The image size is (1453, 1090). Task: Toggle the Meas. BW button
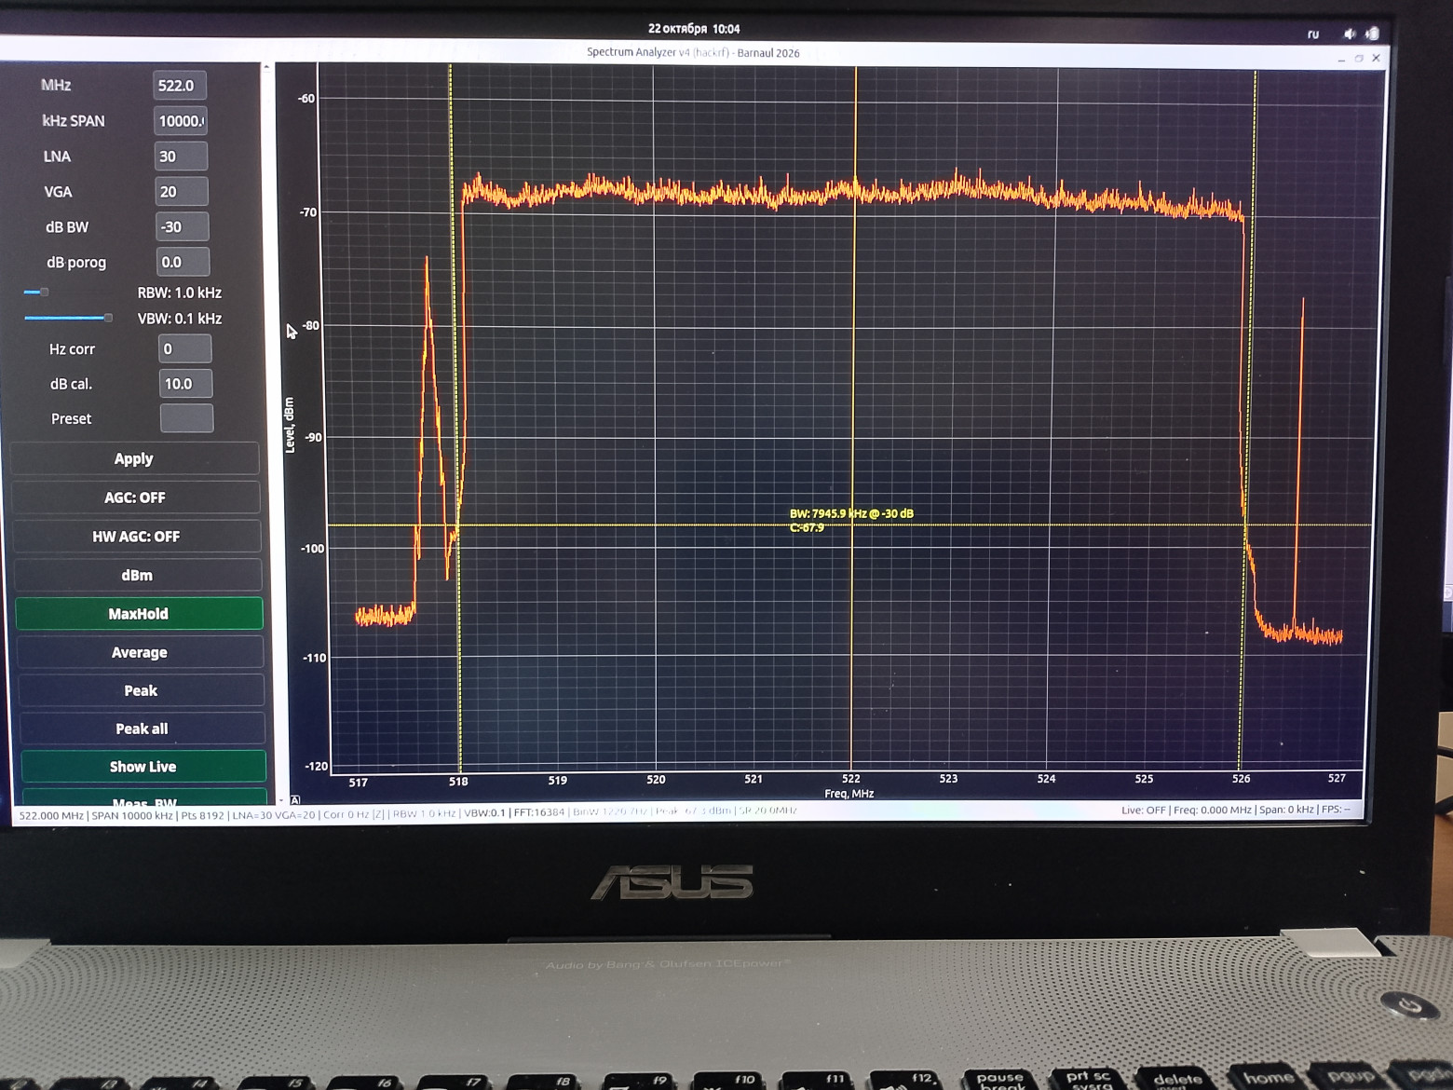(144, 798)
